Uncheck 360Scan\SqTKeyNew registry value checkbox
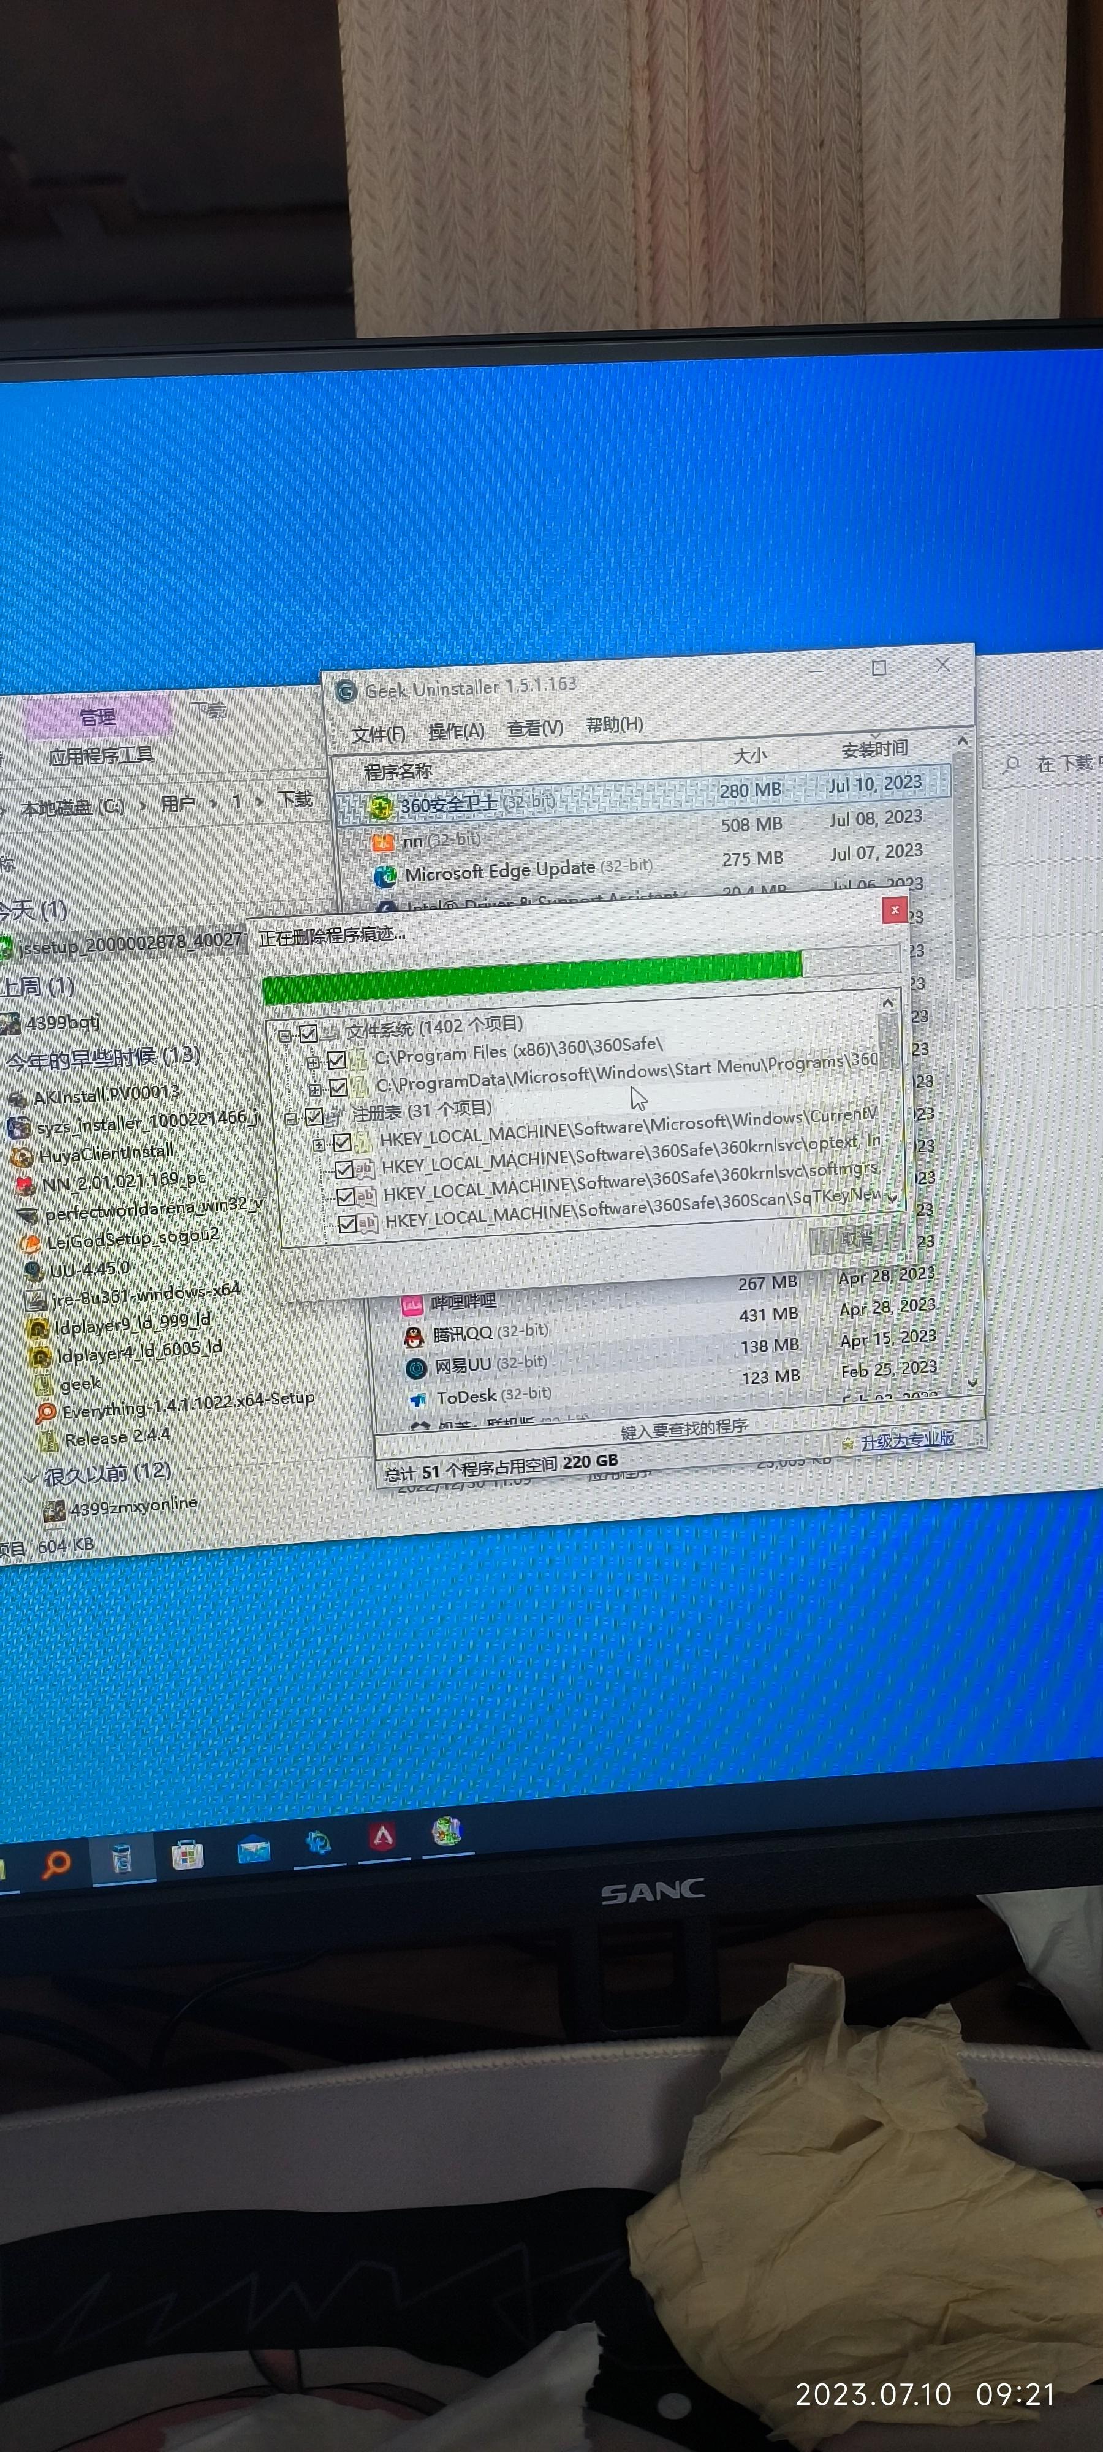The height and width of the screenshot is (2452, 1103). [x=348, y=1224]
